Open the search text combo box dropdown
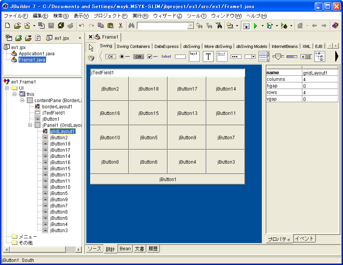The height and width of the screenshot is (265, 343). click(190, 26)
